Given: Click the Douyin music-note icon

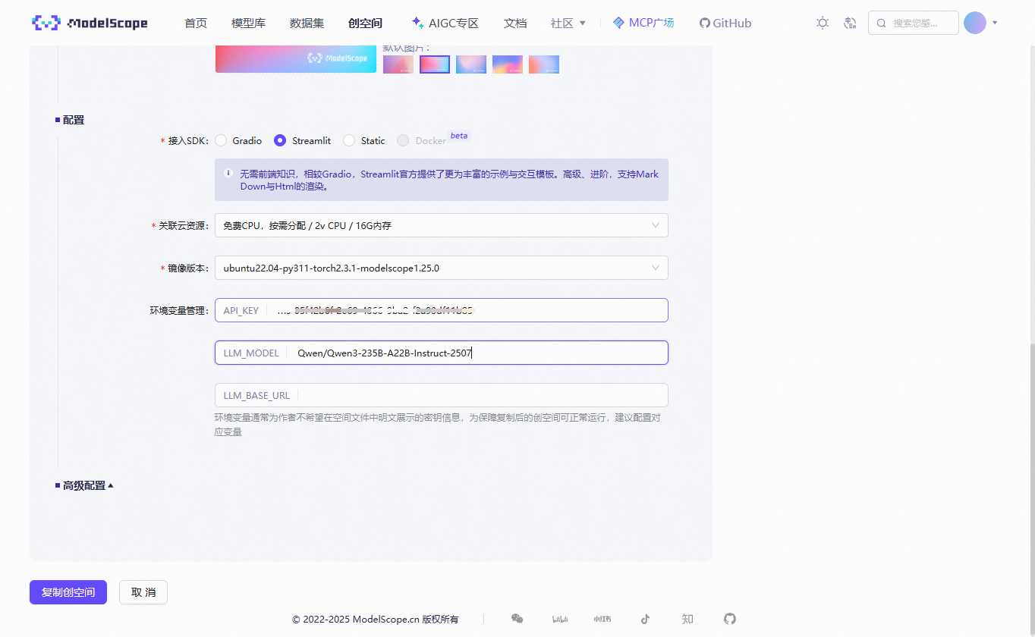Looking at the screenshot, I should [x=645, y=619].
